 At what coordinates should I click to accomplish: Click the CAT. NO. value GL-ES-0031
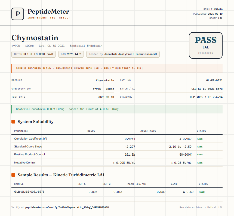[214, 81]
